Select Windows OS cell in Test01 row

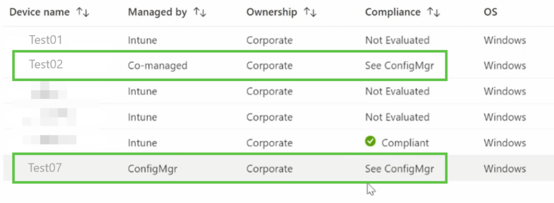tap(505, 40)
